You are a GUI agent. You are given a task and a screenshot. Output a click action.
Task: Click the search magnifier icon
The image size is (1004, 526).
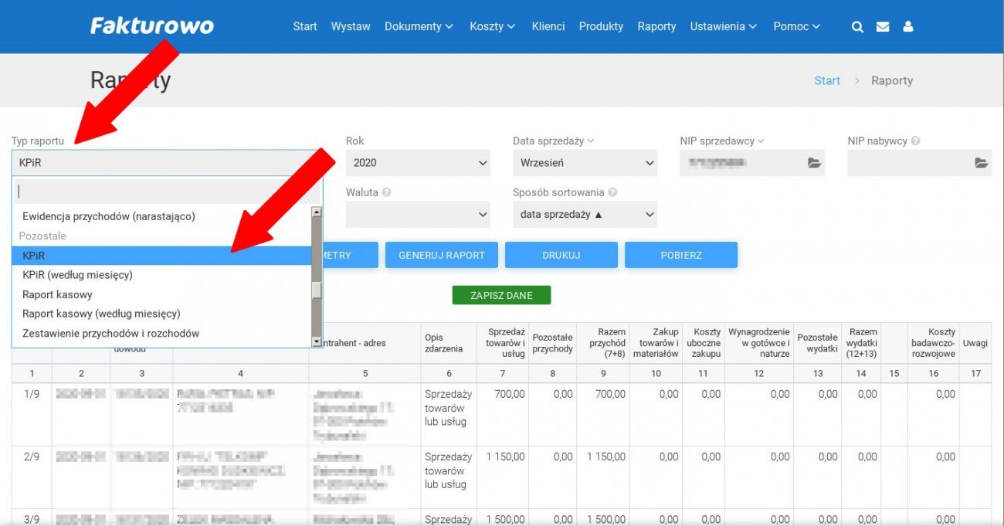click(857, 26)
